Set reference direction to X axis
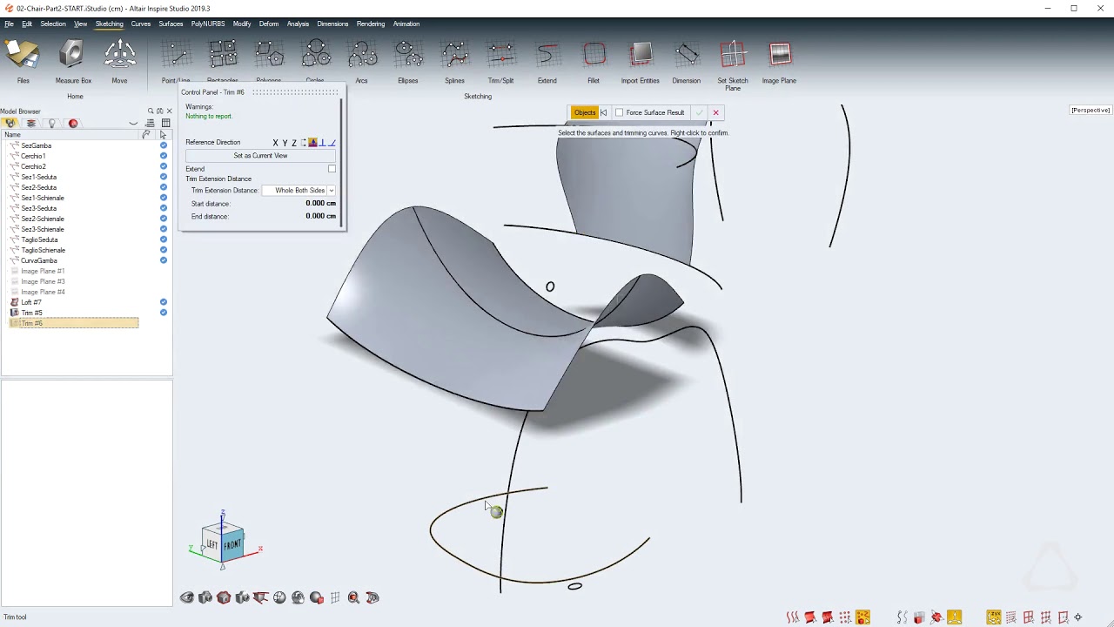 [275, 143]
